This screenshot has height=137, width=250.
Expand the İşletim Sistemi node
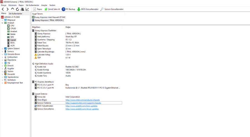(x=2, y=49)
